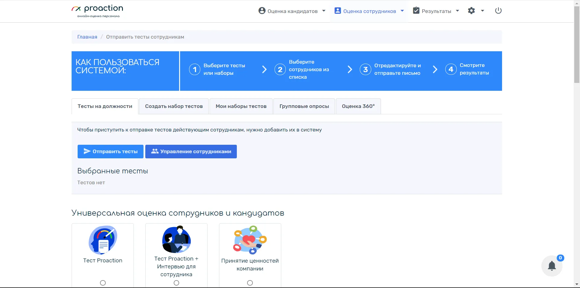Click the vertical page scrollbar
The width and height of the screenshot is (580, 288).
point(577,45)
